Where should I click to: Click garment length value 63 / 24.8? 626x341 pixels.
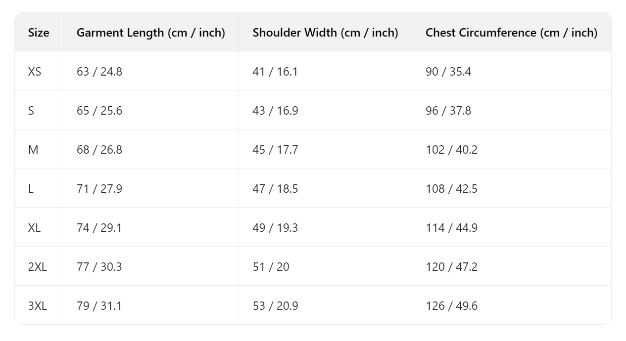pyautogui.click(x=99, y=72)
